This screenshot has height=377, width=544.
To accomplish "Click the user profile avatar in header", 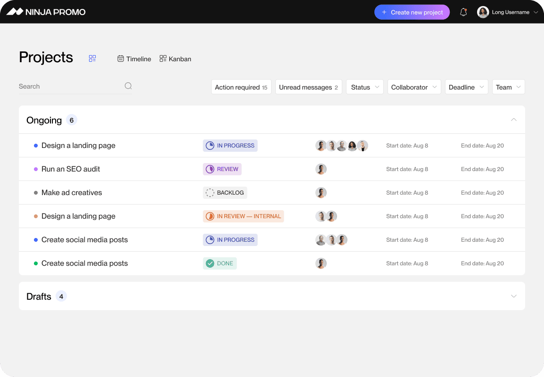I will 483,12.
